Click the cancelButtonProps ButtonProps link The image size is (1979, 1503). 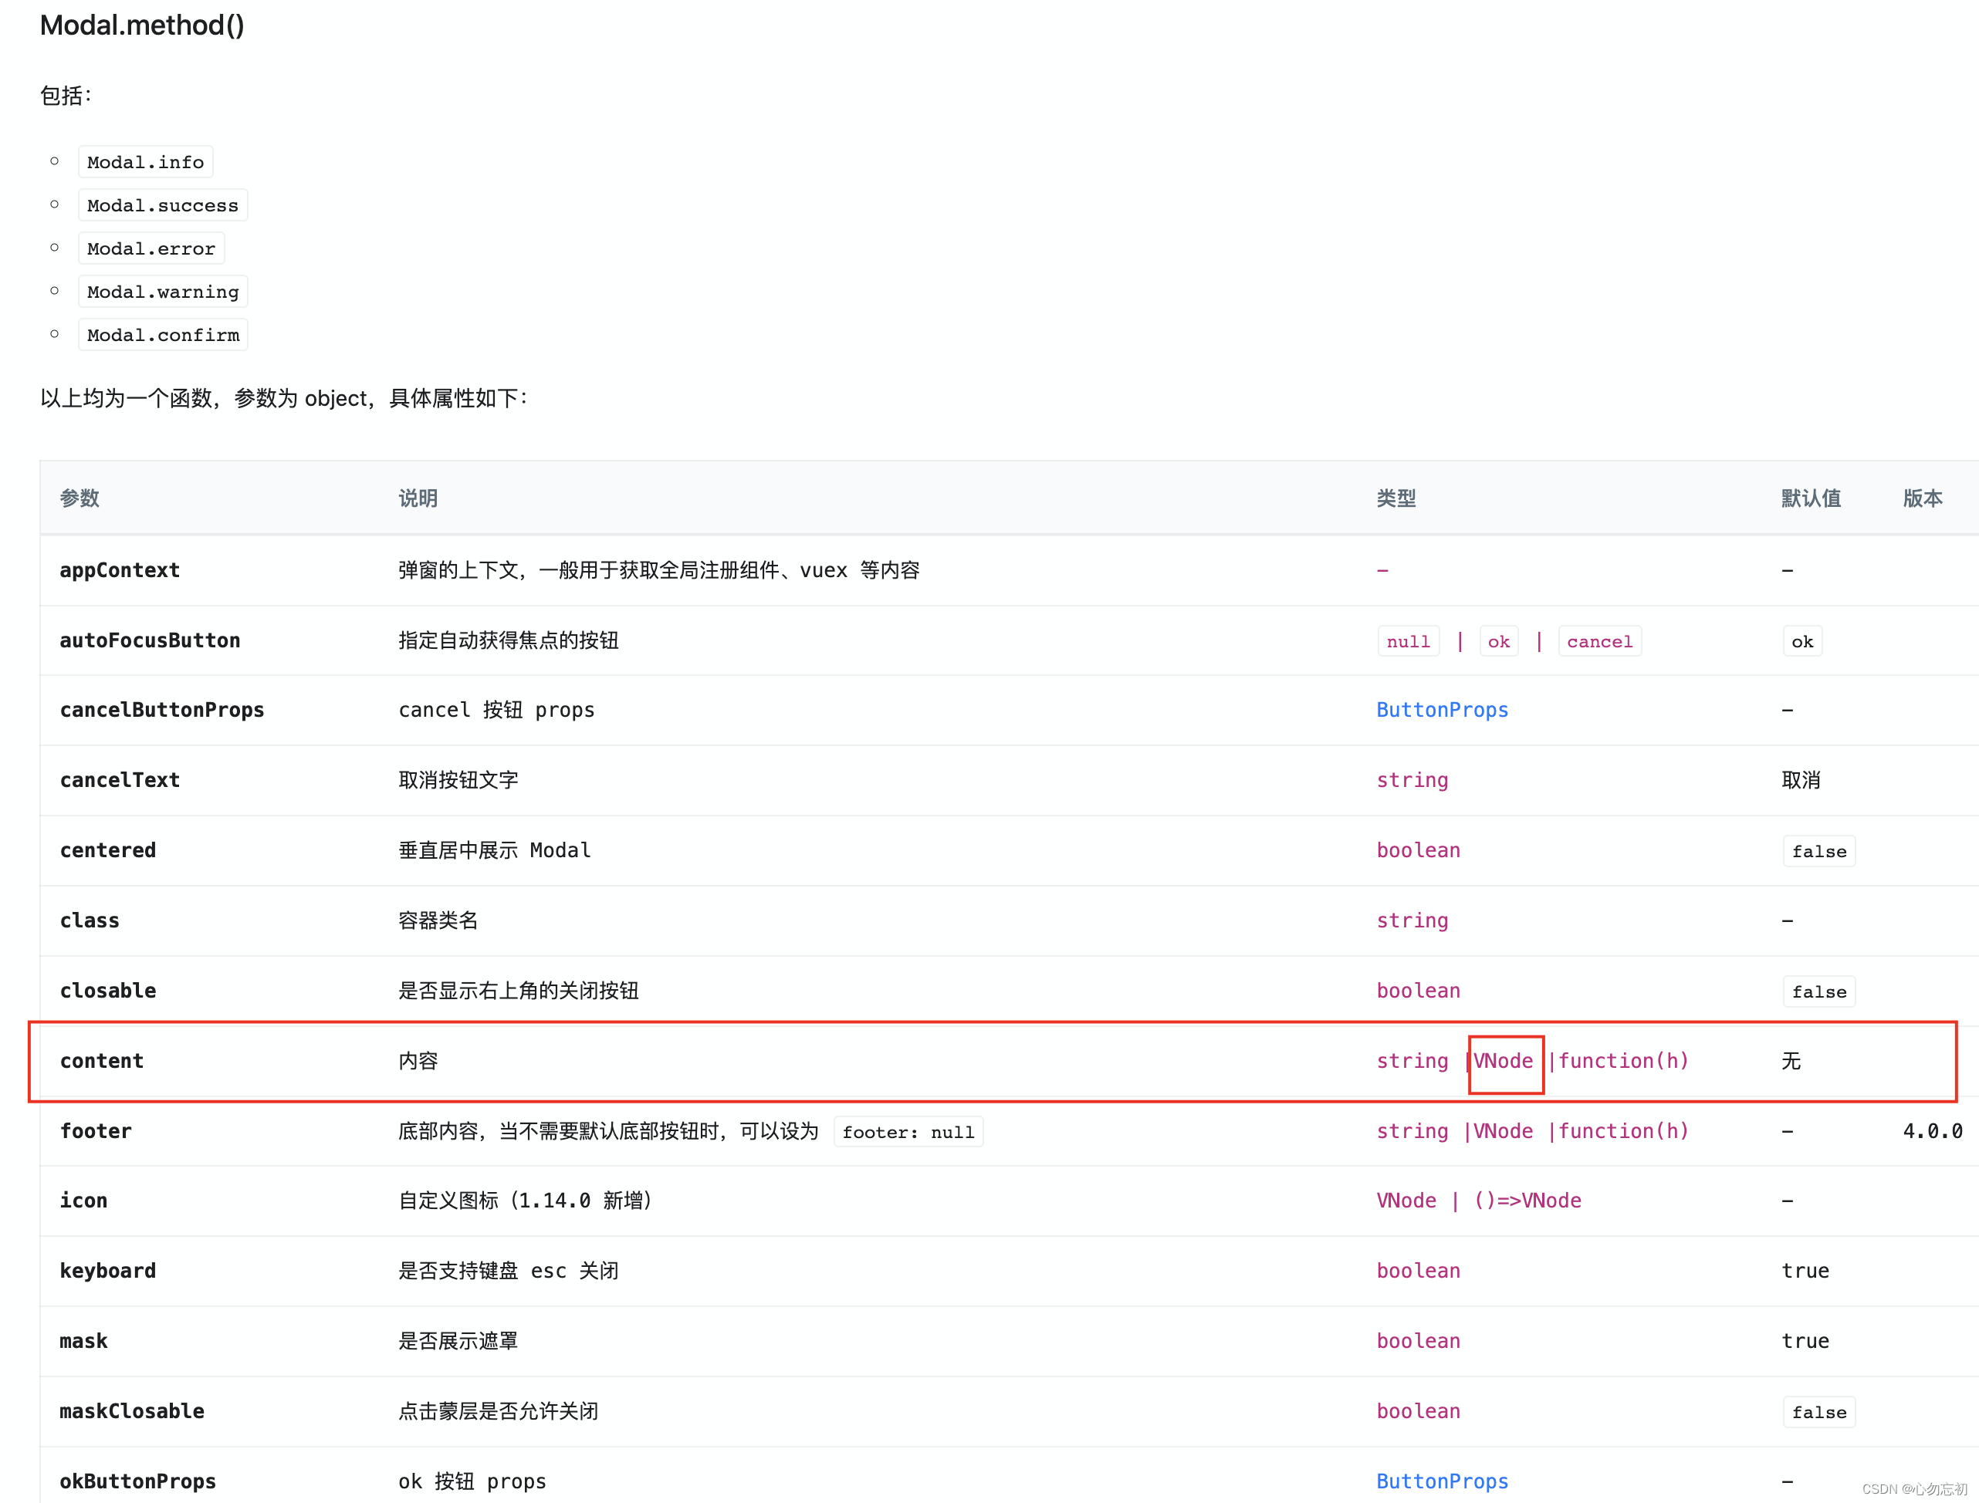pos(1441,710)
